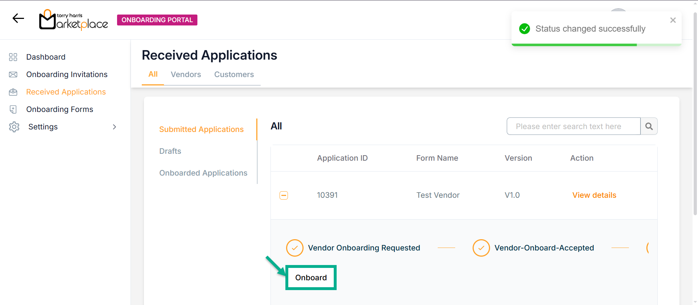Switch to the Vendors tab

pos(186,75)
